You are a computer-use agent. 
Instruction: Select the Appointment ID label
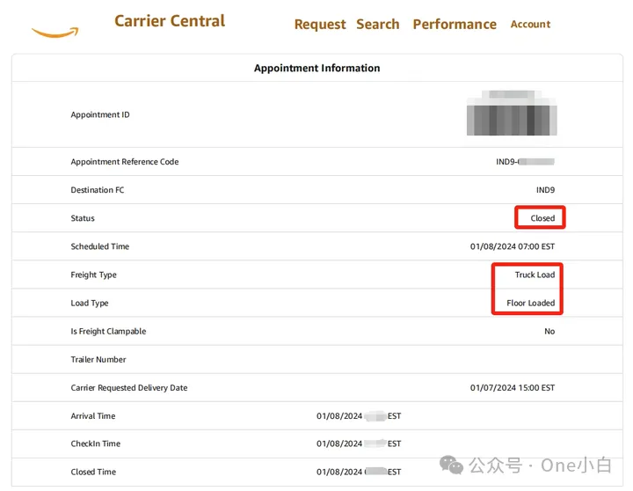tap(100, 114)
